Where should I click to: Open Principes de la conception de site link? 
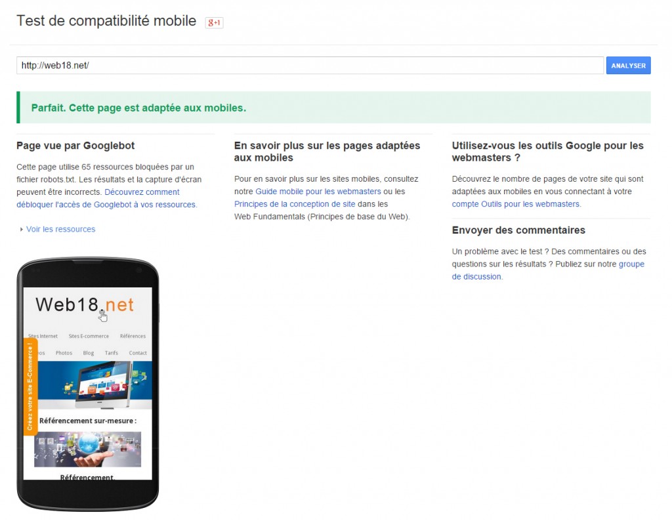click(x=295, y=204)
